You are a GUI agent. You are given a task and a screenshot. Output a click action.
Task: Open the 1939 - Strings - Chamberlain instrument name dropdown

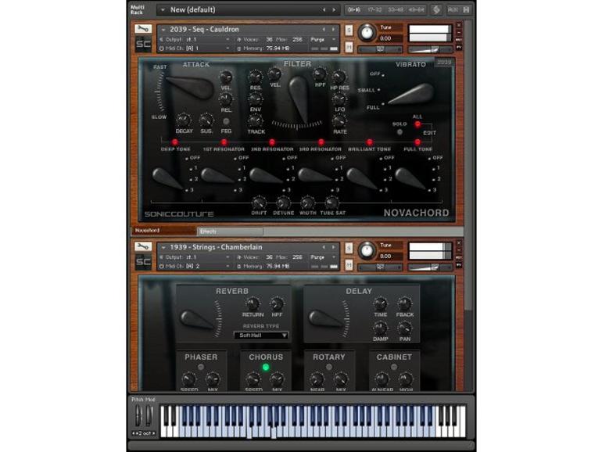(163, 247)
